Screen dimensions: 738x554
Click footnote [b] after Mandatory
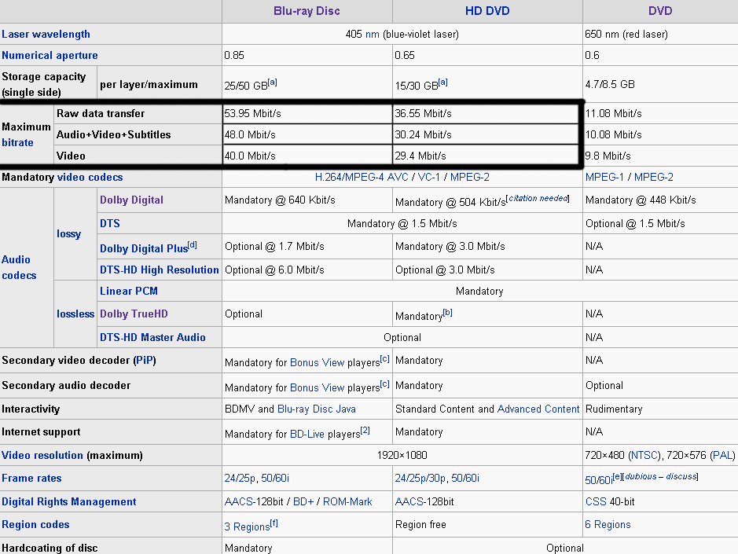447,313
